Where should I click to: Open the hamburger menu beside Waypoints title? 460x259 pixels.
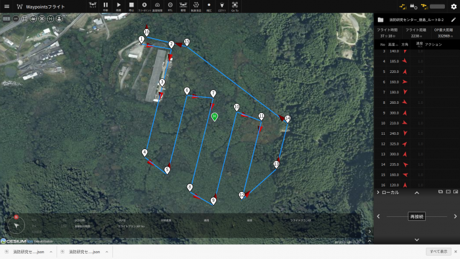[x=7, y=7]
